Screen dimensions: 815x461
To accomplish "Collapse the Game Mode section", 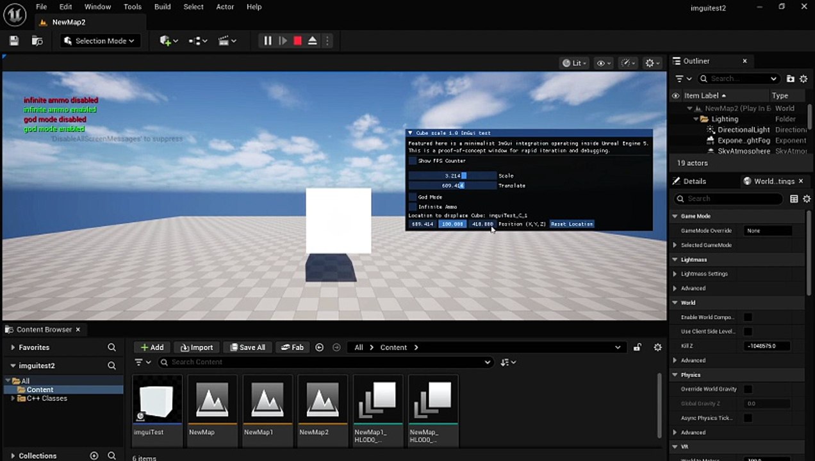I will pos(675,216).
